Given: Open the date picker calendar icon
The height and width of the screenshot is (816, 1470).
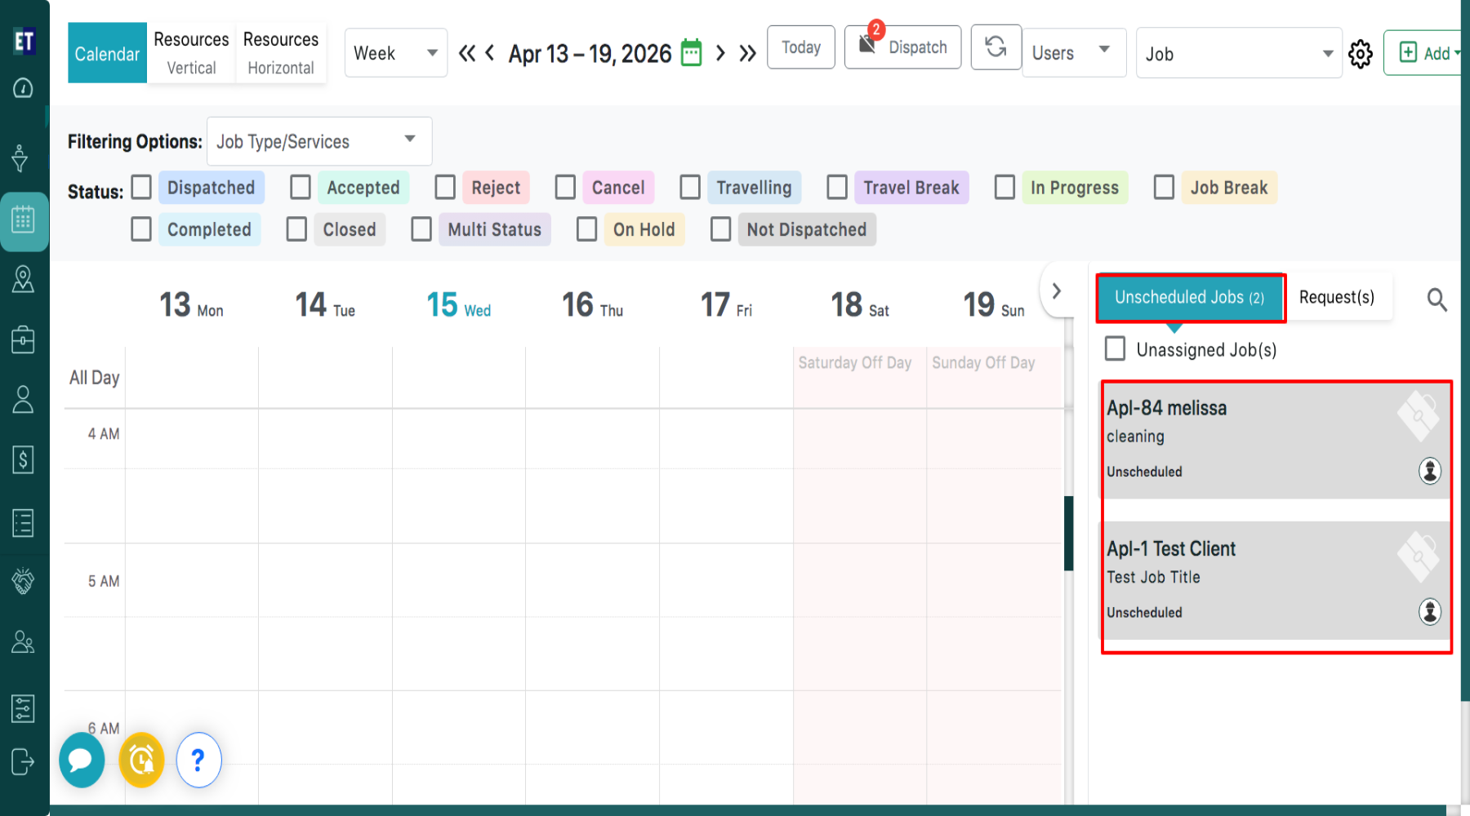Looking at the screenshot, I should coord(691,53).
